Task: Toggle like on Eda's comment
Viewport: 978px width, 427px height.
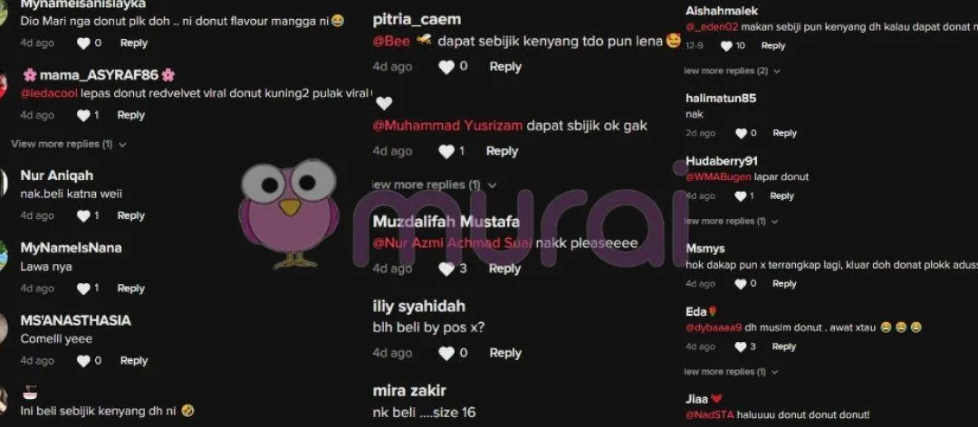Action: (741, 347)
